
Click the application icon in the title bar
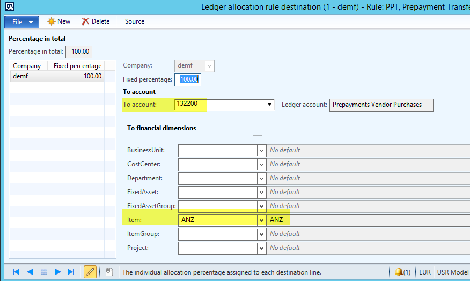tap(10, 7)
